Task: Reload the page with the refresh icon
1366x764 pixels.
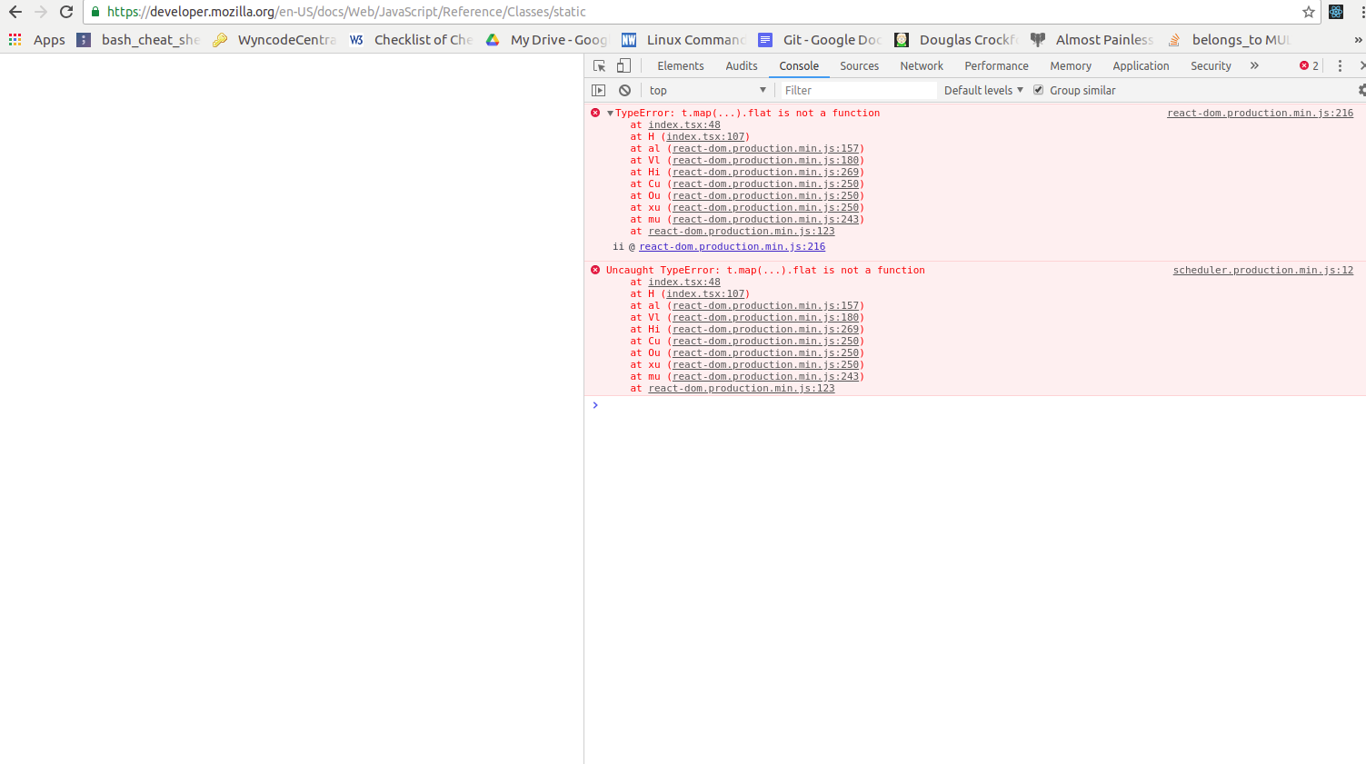Action: [x=66, y=12]
